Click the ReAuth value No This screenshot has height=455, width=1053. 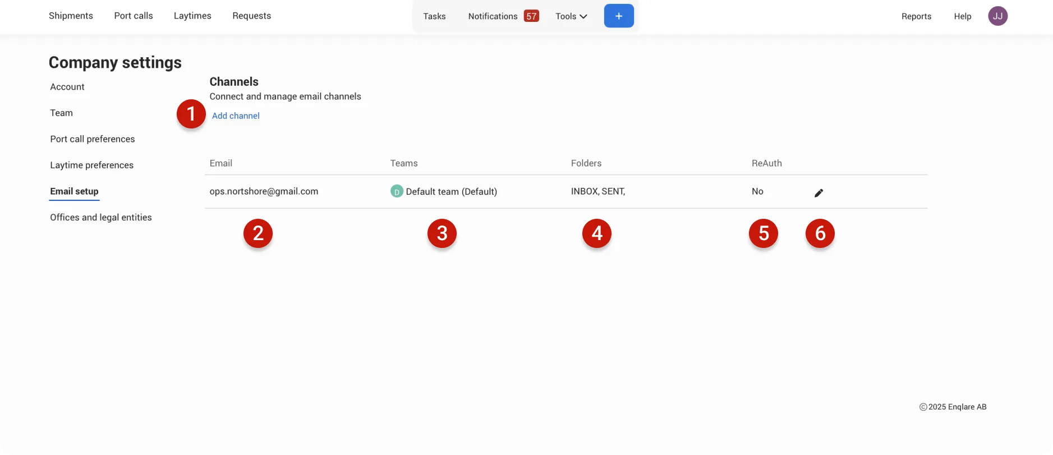[x=757, y=191]
